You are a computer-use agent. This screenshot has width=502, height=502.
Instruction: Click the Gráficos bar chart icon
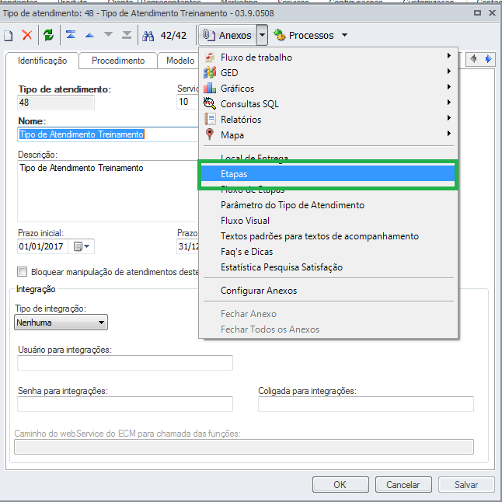click(x=210, y=88)
